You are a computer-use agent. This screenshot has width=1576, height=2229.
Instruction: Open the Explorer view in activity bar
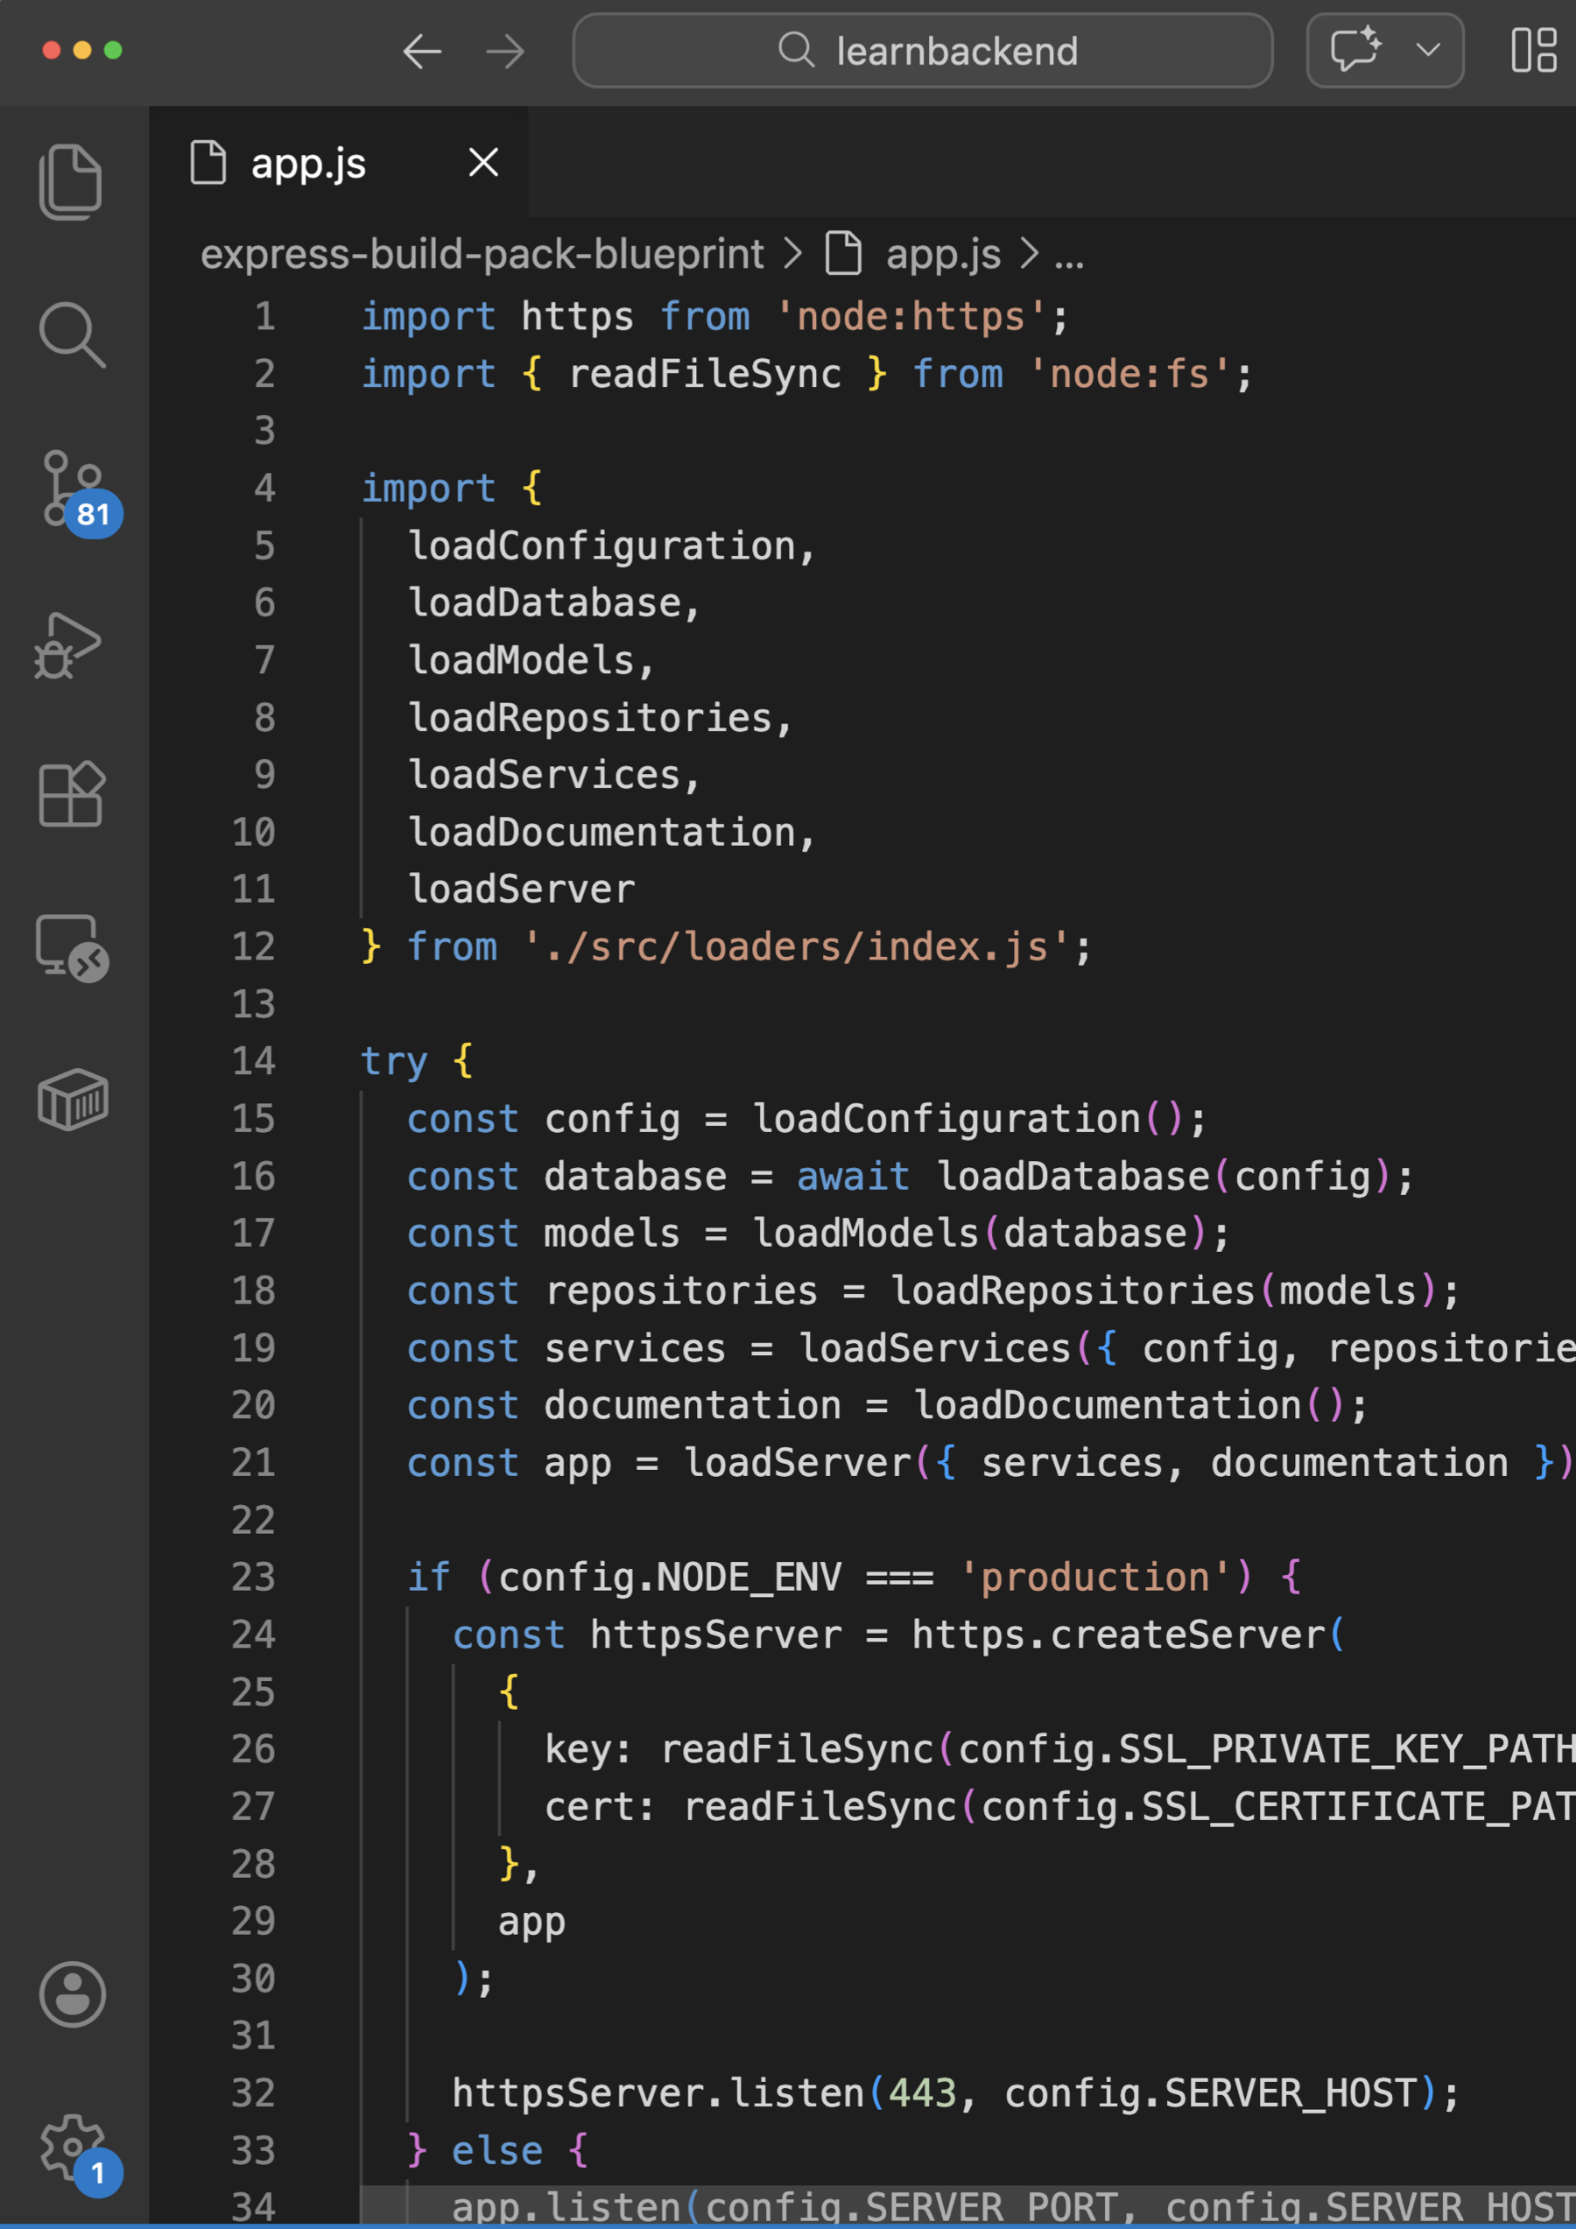coord(71,181)
